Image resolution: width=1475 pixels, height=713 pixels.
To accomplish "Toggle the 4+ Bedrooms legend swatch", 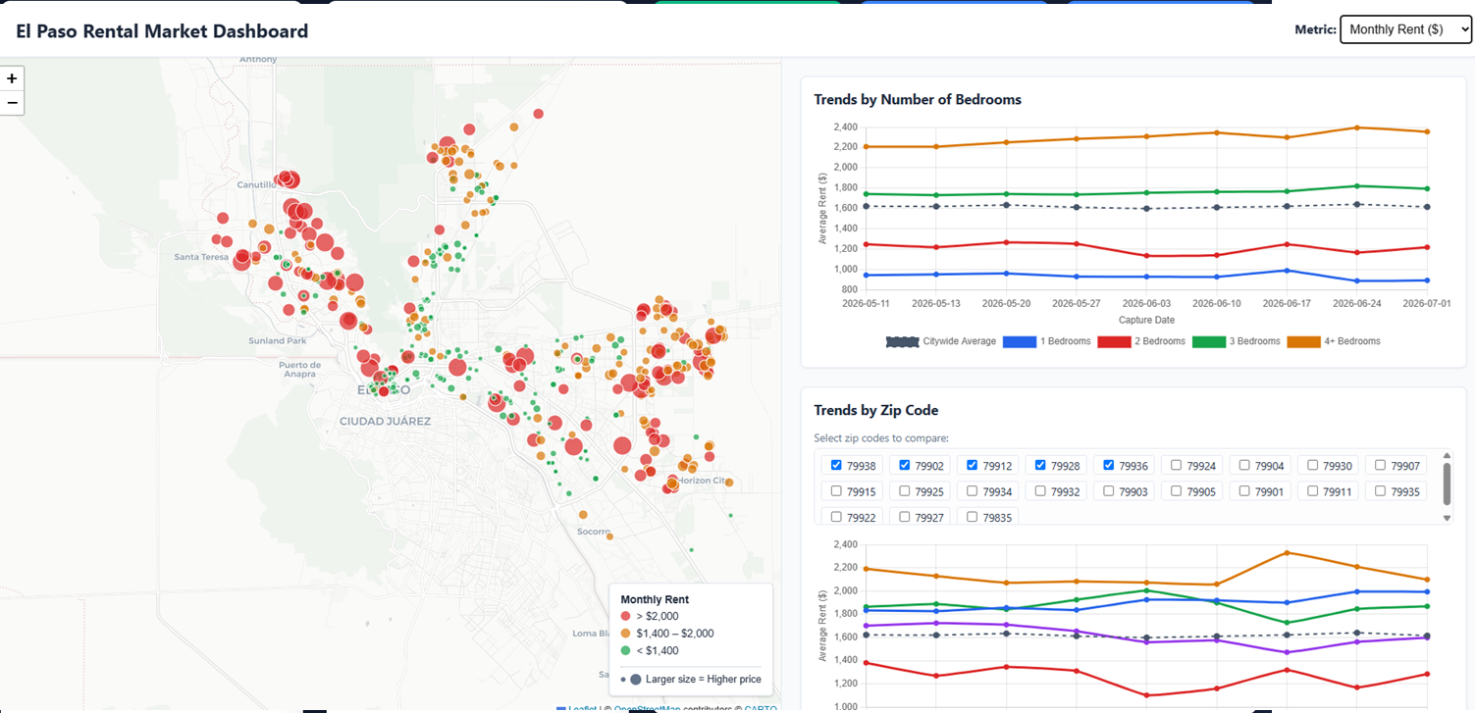I will pos(1303,341).
